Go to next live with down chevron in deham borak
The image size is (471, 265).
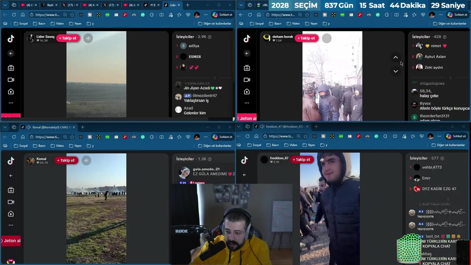coord(396,71)
